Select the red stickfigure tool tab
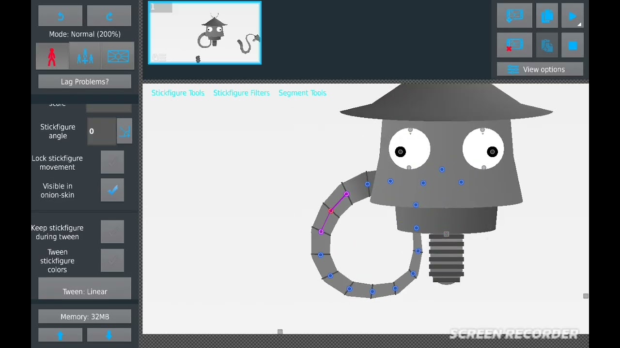Image resolution: width=620 pixels, height=348 pixels. coord(52,57)
